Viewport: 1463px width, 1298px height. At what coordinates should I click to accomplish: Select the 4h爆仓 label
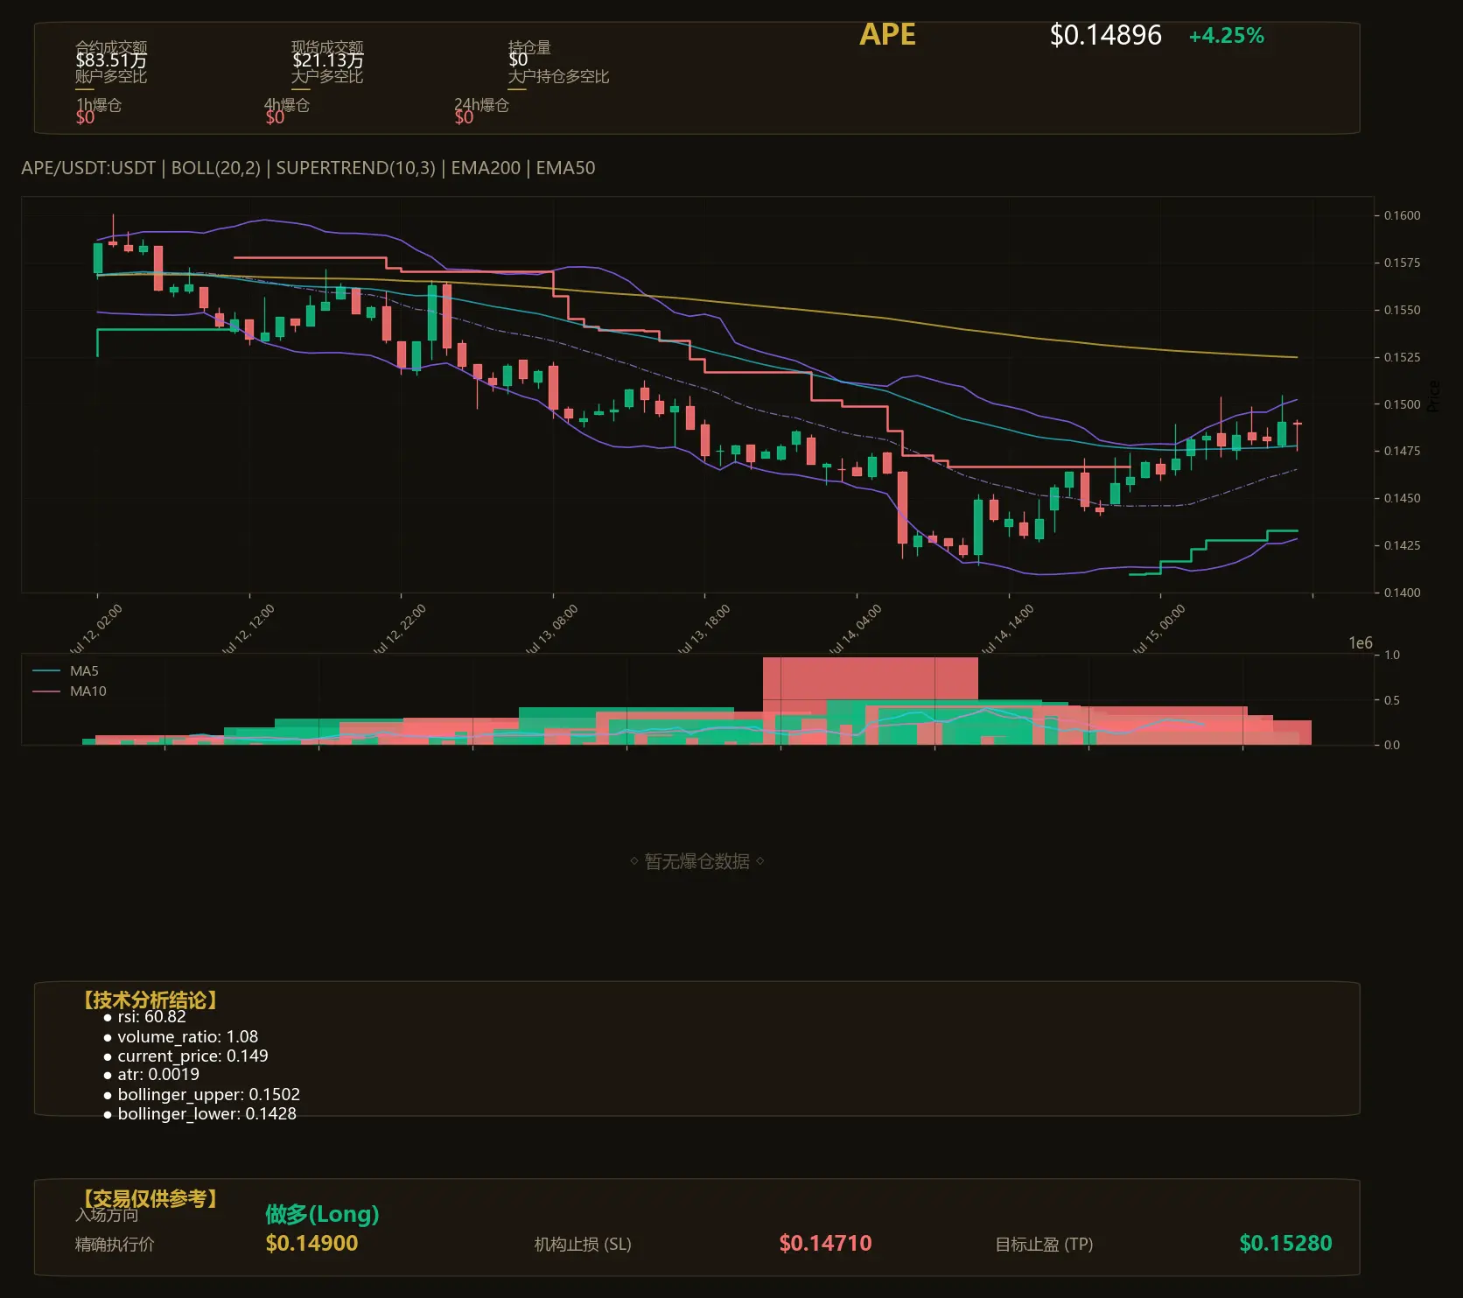pyautogui.click(x=287, y=105)
